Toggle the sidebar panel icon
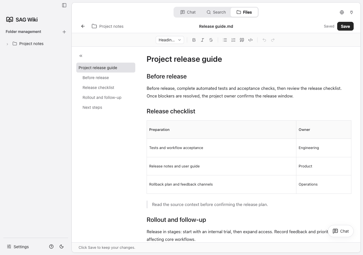 (64, 5)
